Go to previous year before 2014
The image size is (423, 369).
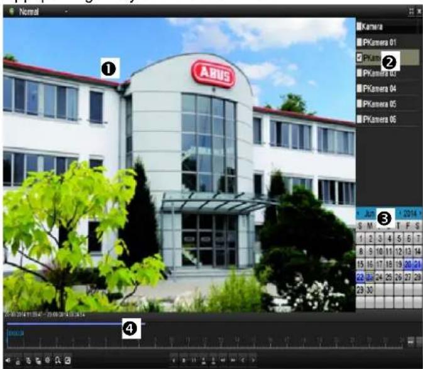pos(400,214)
